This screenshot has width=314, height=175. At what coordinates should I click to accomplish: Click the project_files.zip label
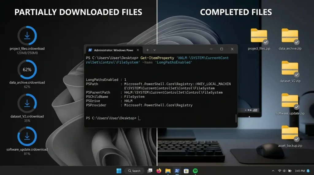[x=259, y=49]
